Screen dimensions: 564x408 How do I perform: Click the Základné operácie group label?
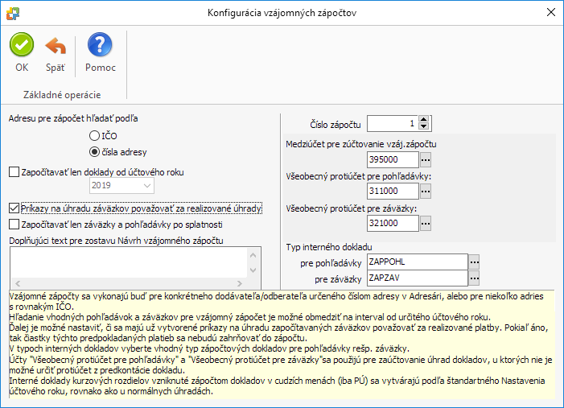62,95
